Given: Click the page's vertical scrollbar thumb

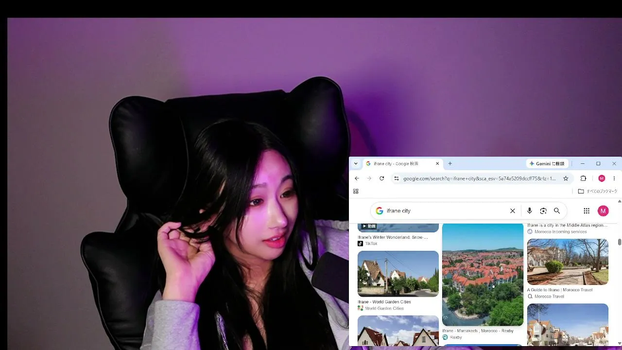Looking at the screenshot, I should point(620,242).
